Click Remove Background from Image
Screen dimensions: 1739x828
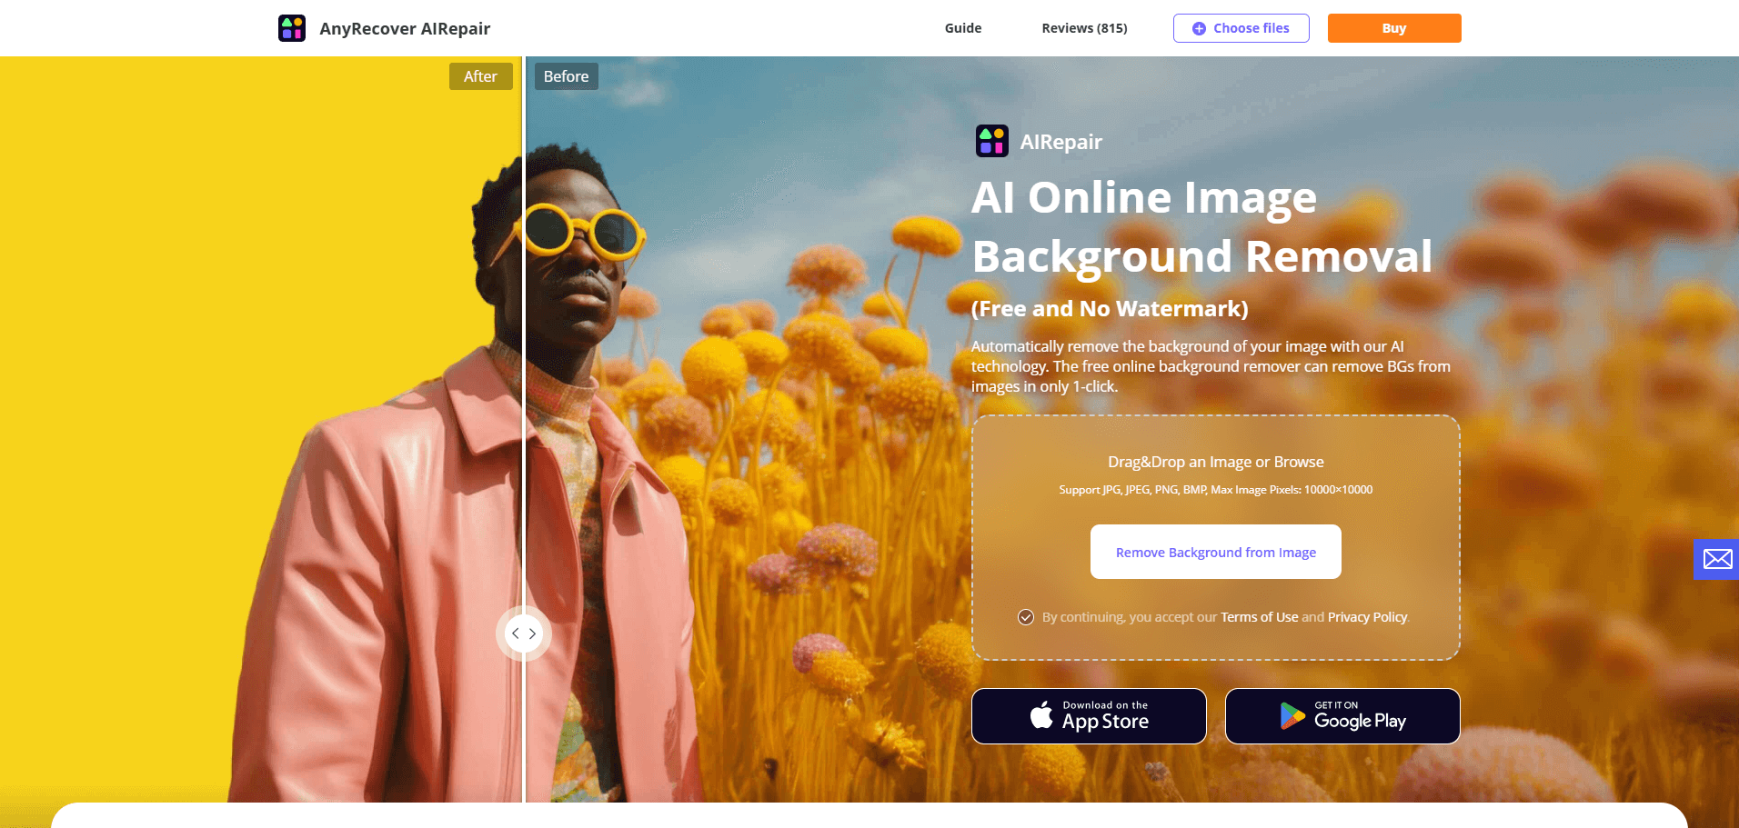pos(1215,552)
